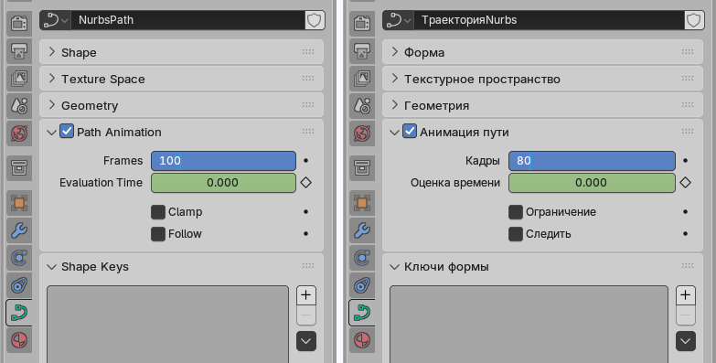Open Object Constraints tab in Russian panel
The height and width of the screenshot is (363, 716).
[x=362, y=285]
